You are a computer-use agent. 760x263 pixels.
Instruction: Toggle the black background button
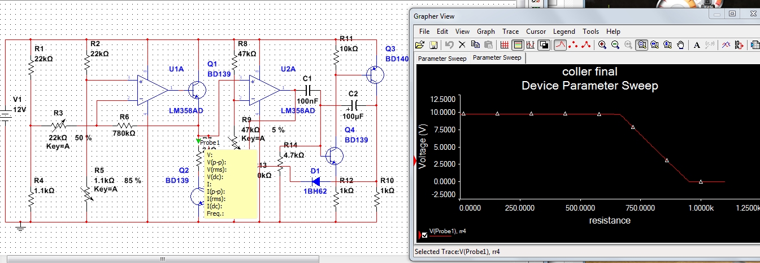click(x=544, y=45)
